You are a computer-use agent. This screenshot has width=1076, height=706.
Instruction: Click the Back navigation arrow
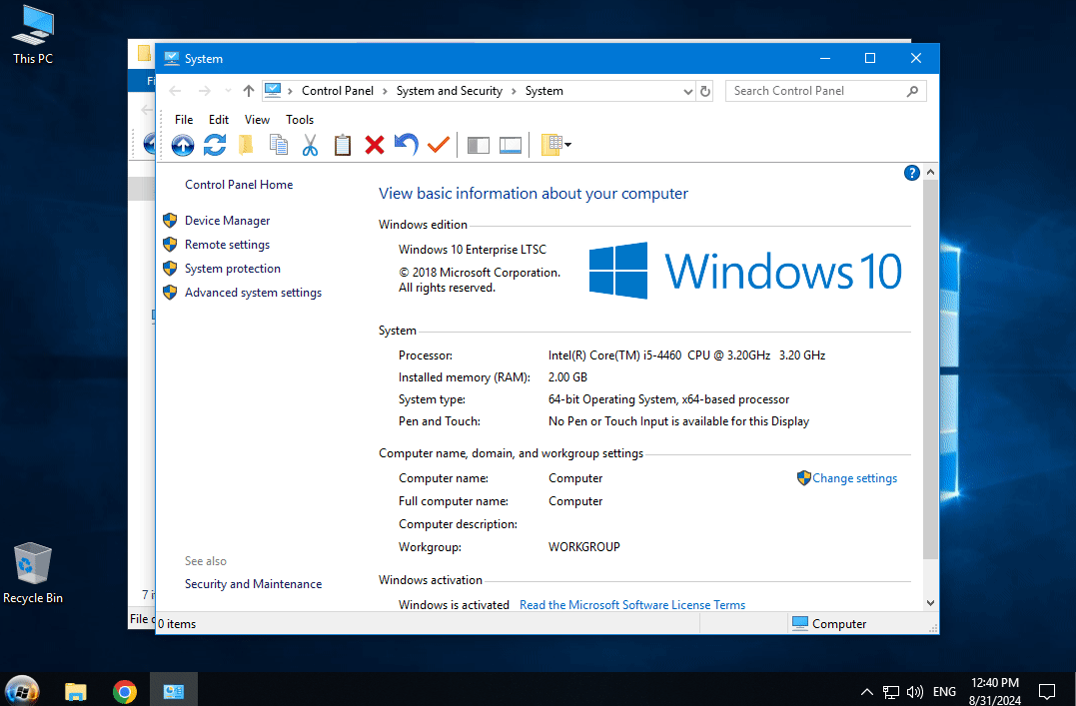click(175, 91)
